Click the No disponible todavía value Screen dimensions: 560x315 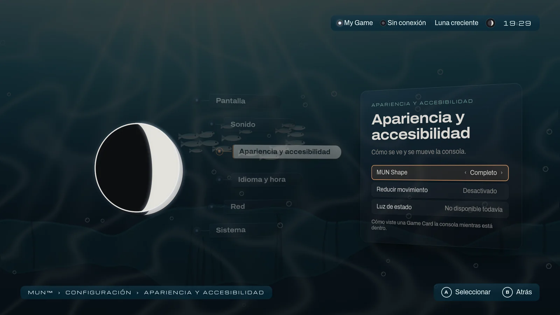[474, 209]
